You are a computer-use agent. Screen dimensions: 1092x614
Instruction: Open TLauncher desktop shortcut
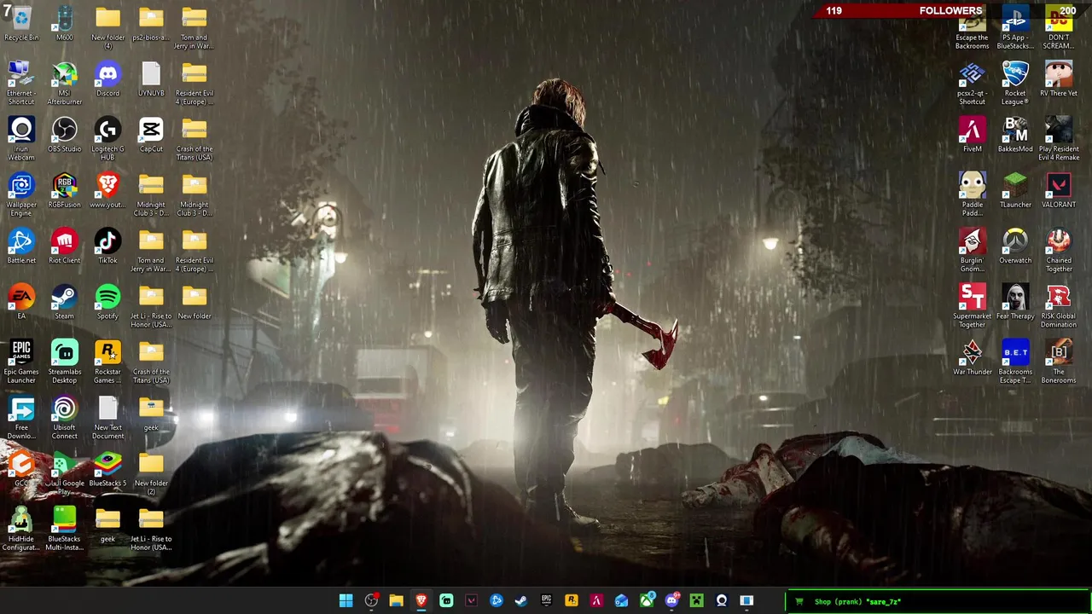[x=1015, y=190]
